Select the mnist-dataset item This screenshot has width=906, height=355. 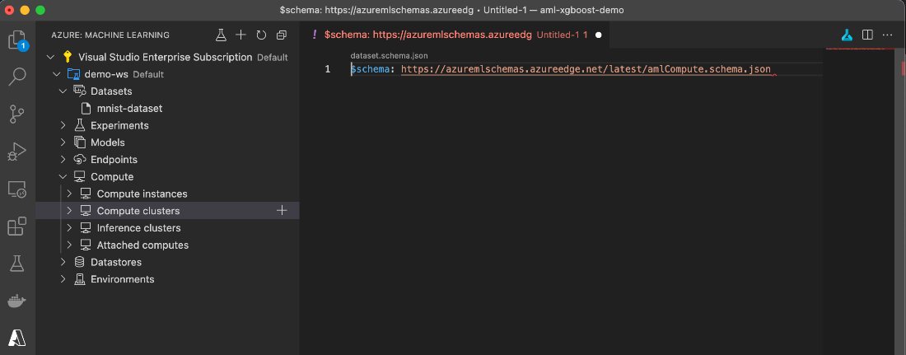(x=129, y=108)
